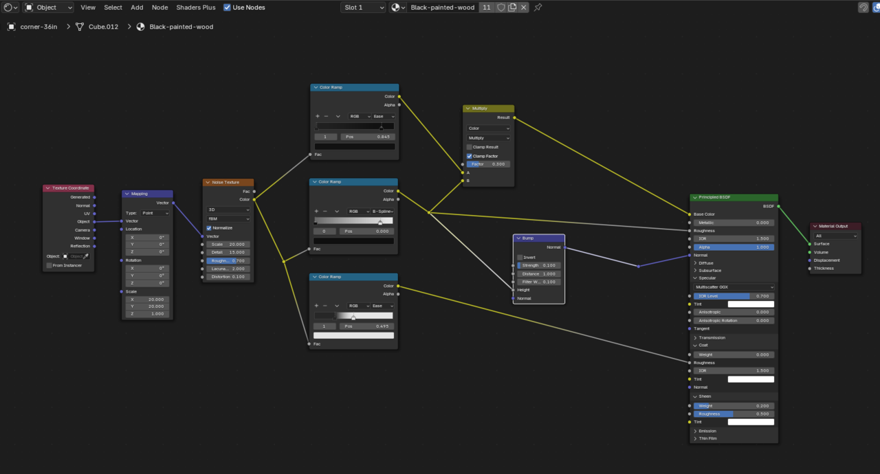Image resolution: width=880 pixels, height=474 pixels.
Task: Toggle the Use Nodes checkbox
Action: pos(228,8)
